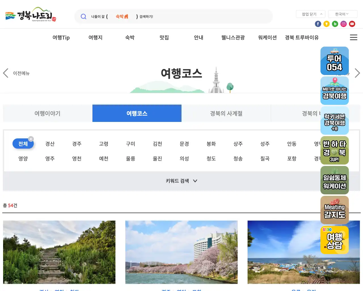Viewport: 363px width, 291px height.
Task: Go to the 경북나드리 home logo
Action: pos(31,14)
